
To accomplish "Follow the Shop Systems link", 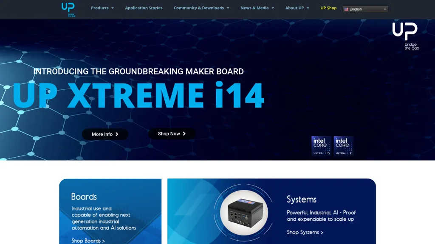I will 305,232.
